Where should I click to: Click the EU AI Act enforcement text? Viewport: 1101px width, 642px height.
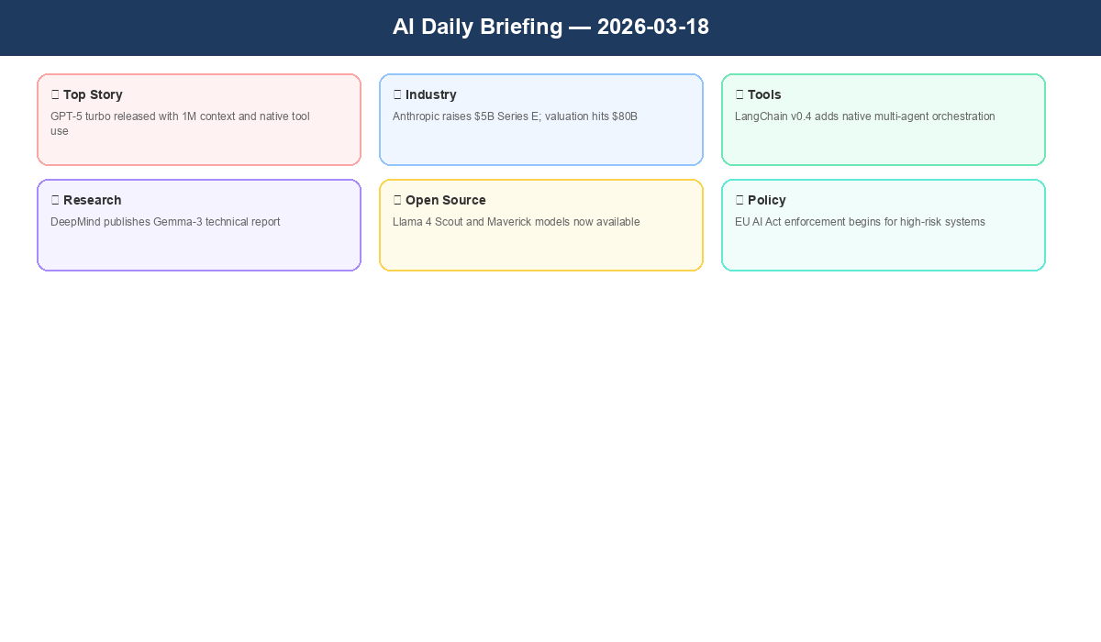tap(860, 222)
